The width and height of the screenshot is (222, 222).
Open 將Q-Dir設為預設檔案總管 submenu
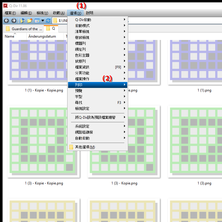pos(98,118)
